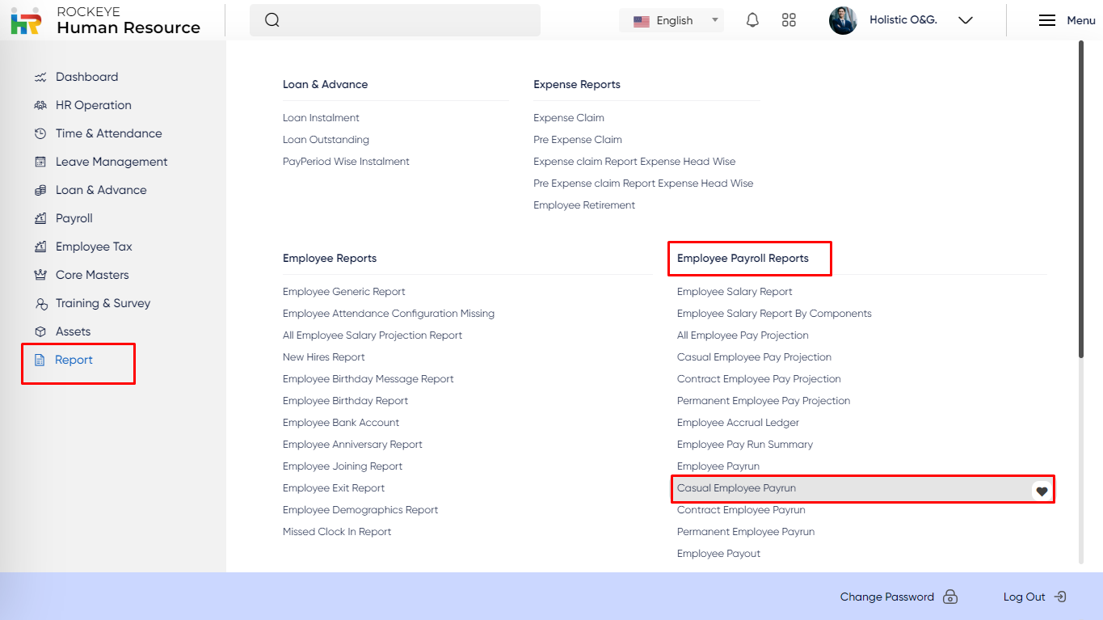Viewport: 1103px width, 620px height.
Task: Click the Report document icon
Action: pos(40,360)
